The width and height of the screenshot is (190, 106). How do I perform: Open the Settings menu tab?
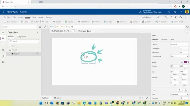(x=49, y=17)
